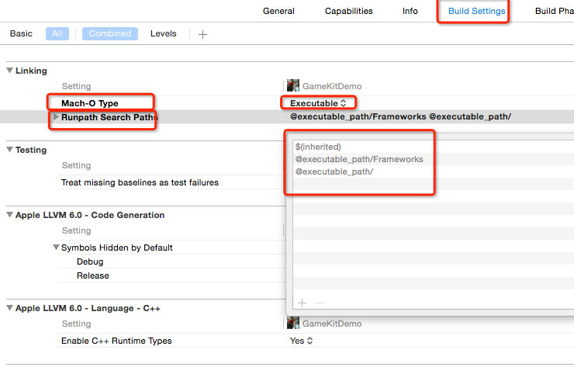Click GameKitDemo target icon in C++ Language section
Viewport: 574px width, 367px height.
(x=292, y=324)
